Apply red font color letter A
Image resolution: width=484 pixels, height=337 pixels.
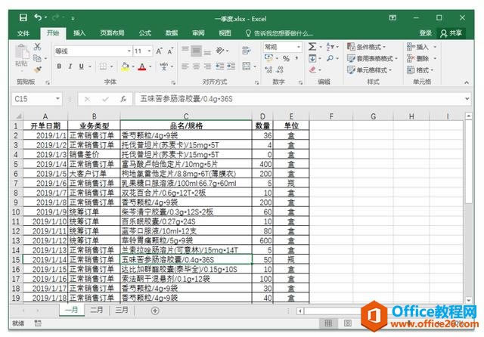point(142,66)
